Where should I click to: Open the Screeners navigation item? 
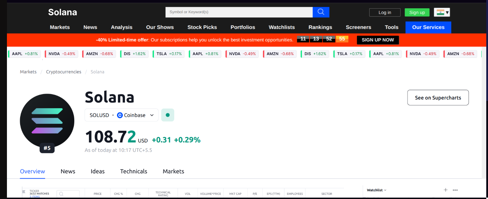359,27
